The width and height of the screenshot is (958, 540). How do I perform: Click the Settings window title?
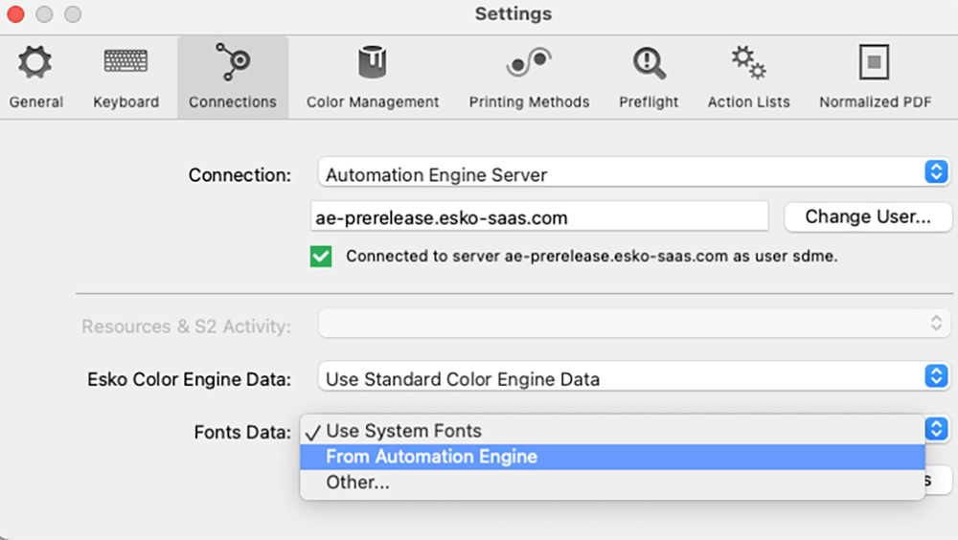[x=513, y=14]
